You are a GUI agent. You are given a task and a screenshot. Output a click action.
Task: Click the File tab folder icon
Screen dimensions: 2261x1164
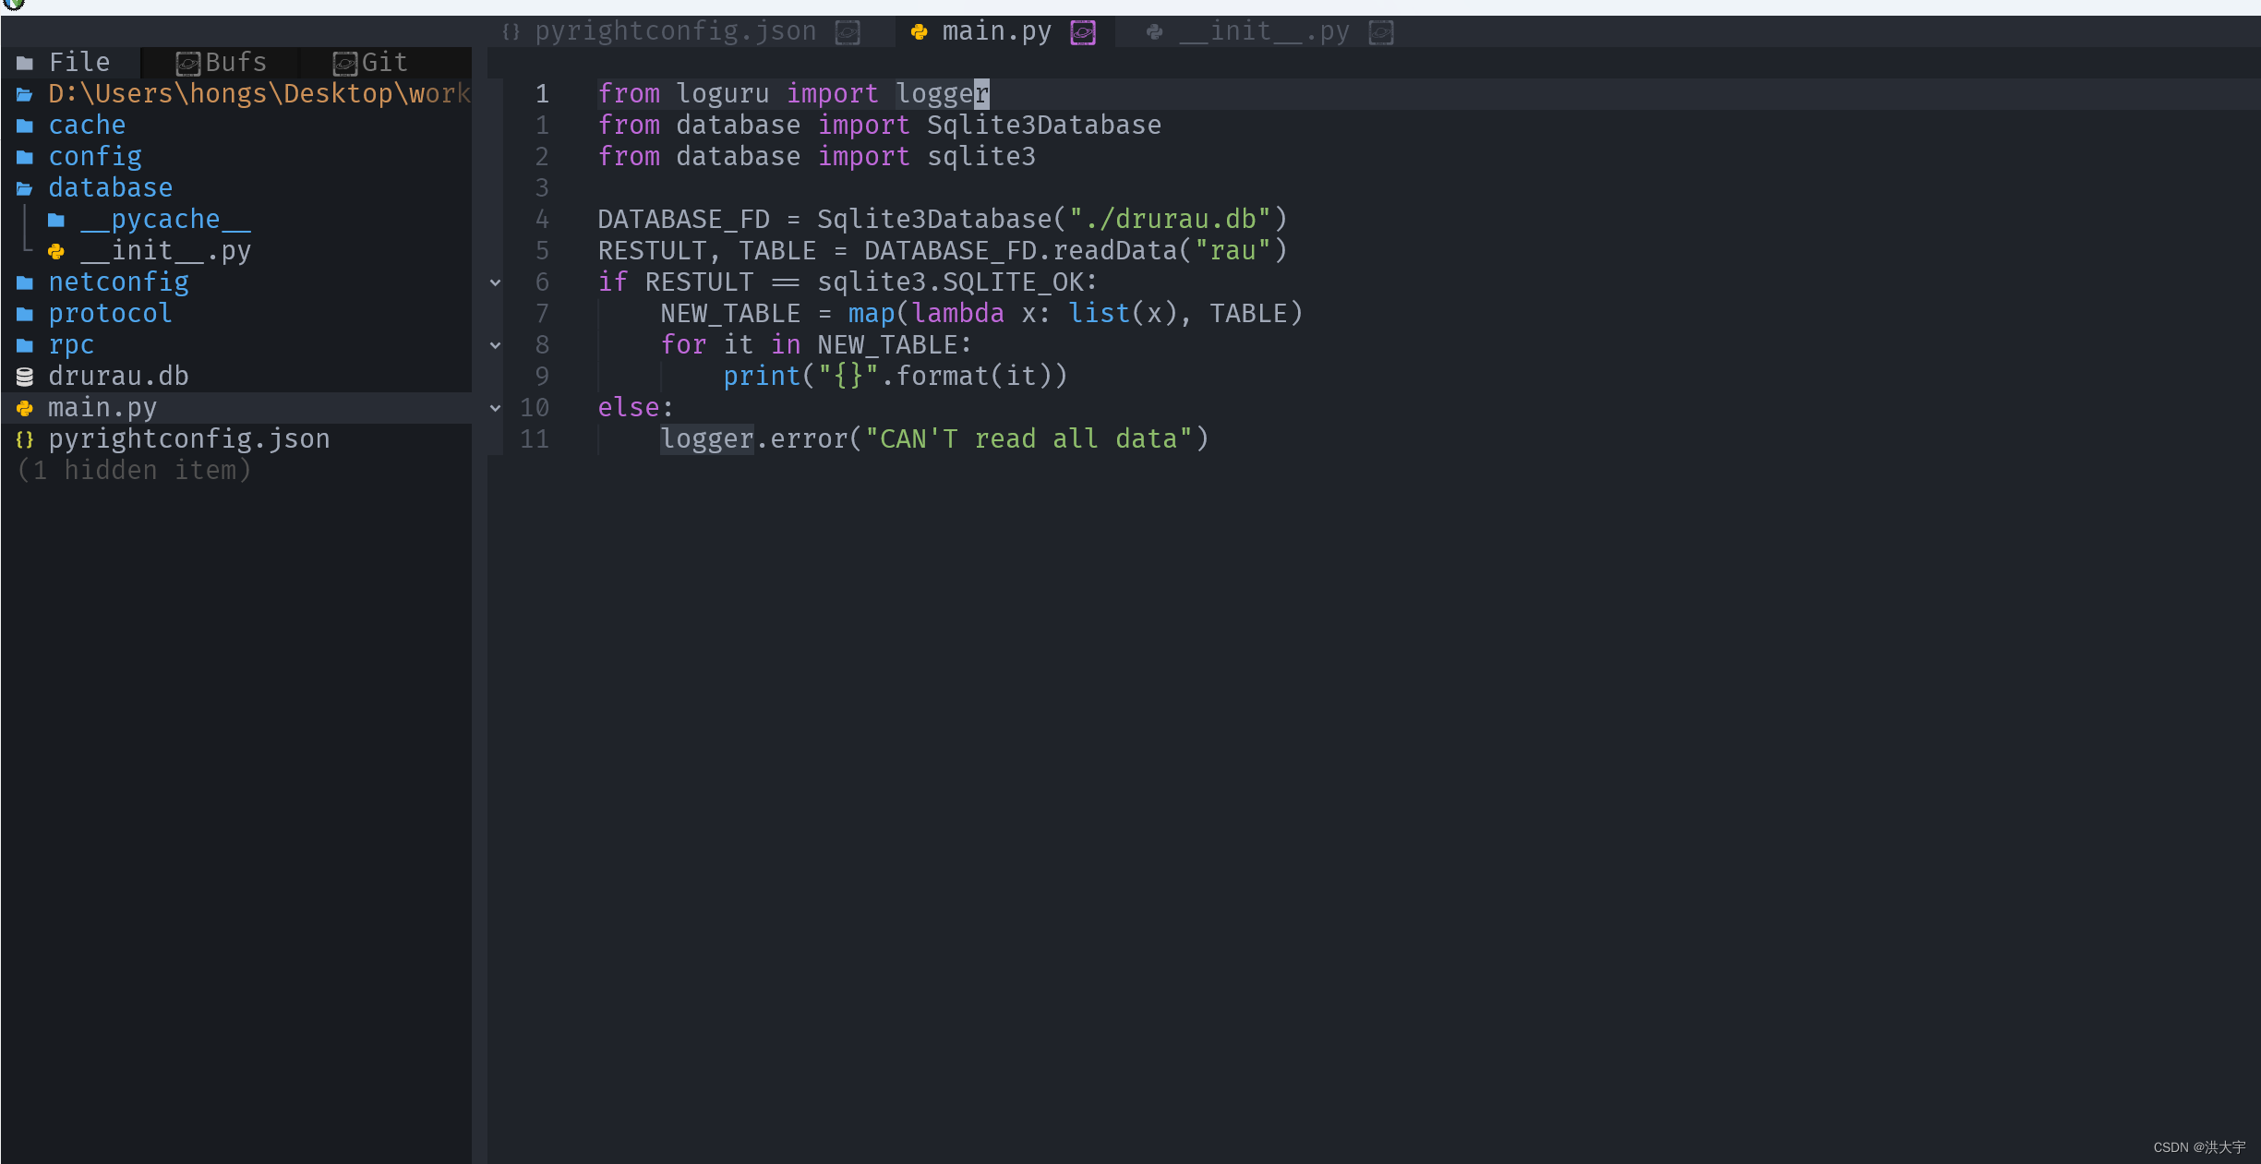[25, 63]
